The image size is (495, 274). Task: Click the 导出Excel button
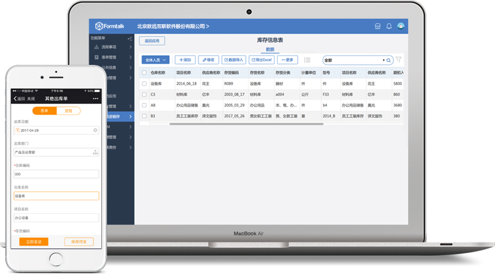[x=261, y=60]
